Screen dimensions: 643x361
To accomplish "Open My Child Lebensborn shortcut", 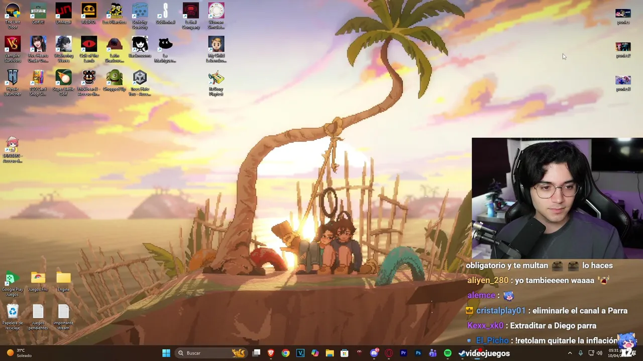I will tap(216, 49).
